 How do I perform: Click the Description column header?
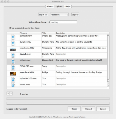click(81, 33)
